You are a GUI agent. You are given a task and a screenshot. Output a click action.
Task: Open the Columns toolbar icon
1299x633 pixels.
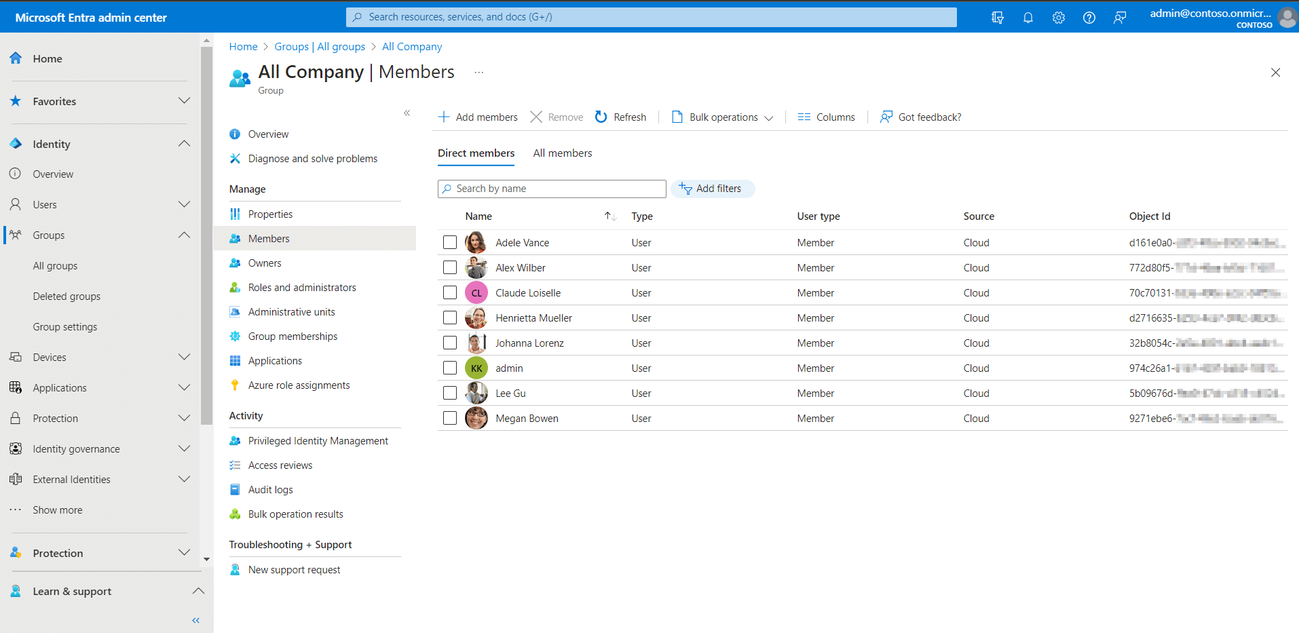[805, 117]
